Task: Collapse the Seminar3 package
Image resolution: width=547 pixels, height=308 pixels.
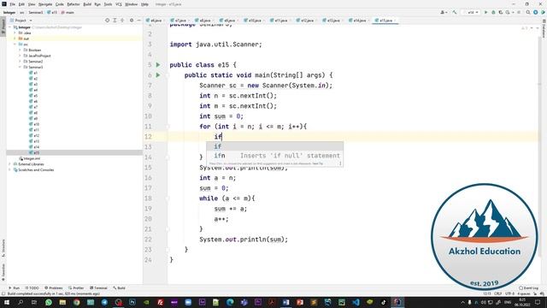Action: (x=20, y=67)
